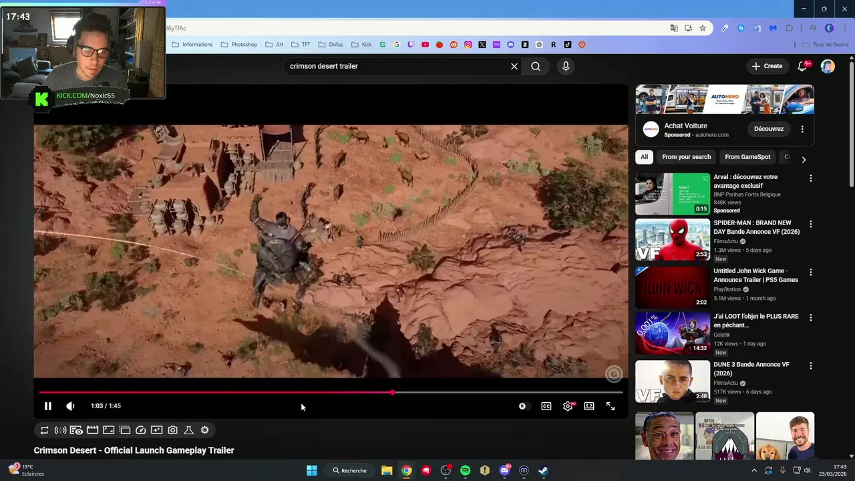
Task: Open "J'ai LOOT l'objet le PLUS RARE" video
Action: point(756,321)
